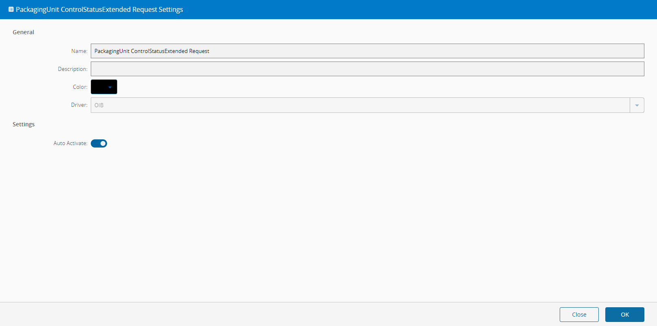Click the Auto Activate label
Screen dimensions: 657x326
click(x=70, y=143)
